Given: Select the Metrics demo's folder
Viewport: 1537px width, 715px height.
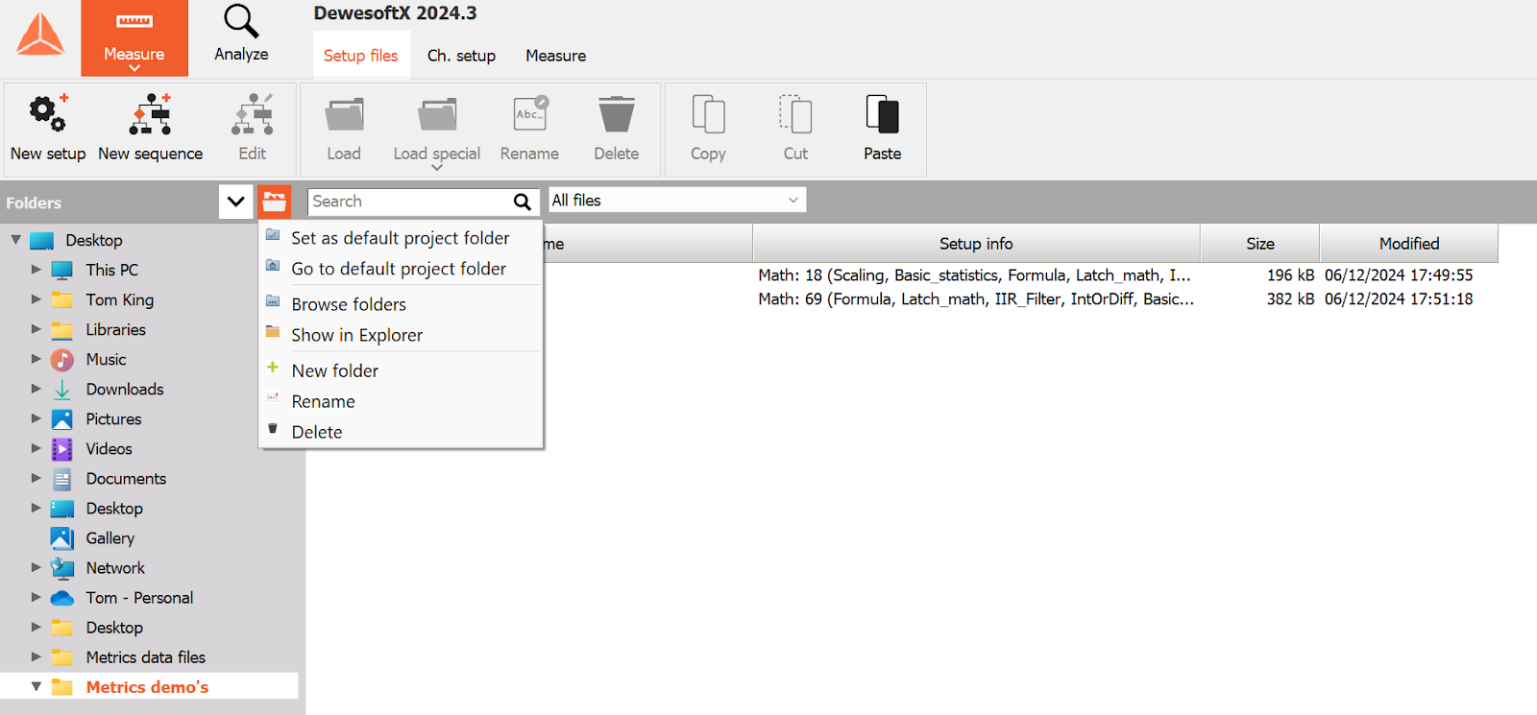Looking at the screenshot, I should [147, 687].
